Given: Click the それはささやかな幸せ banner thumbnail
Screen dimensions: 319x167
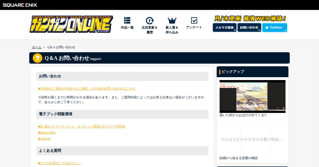Looking at the screenshot, I should [x=253, y=139].
